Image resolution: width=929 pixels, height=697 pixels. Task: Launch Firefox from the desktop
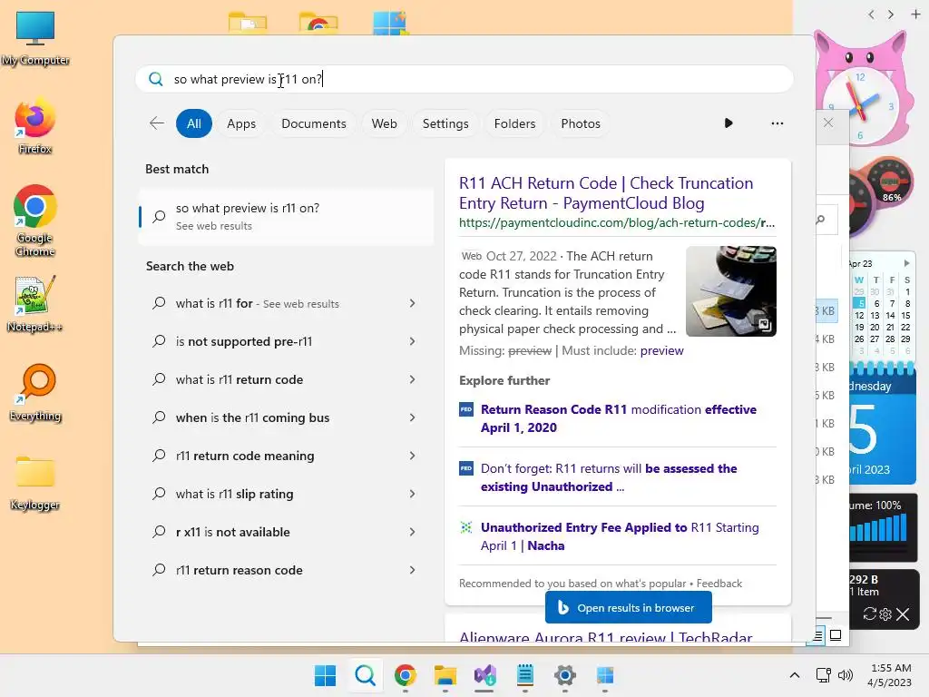point(35,127)
